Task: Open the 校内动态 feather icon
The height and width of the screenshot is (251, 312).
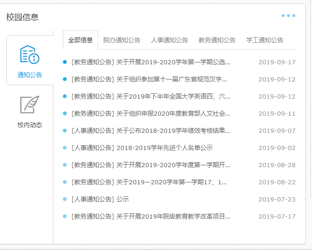Action: [30, 105]
